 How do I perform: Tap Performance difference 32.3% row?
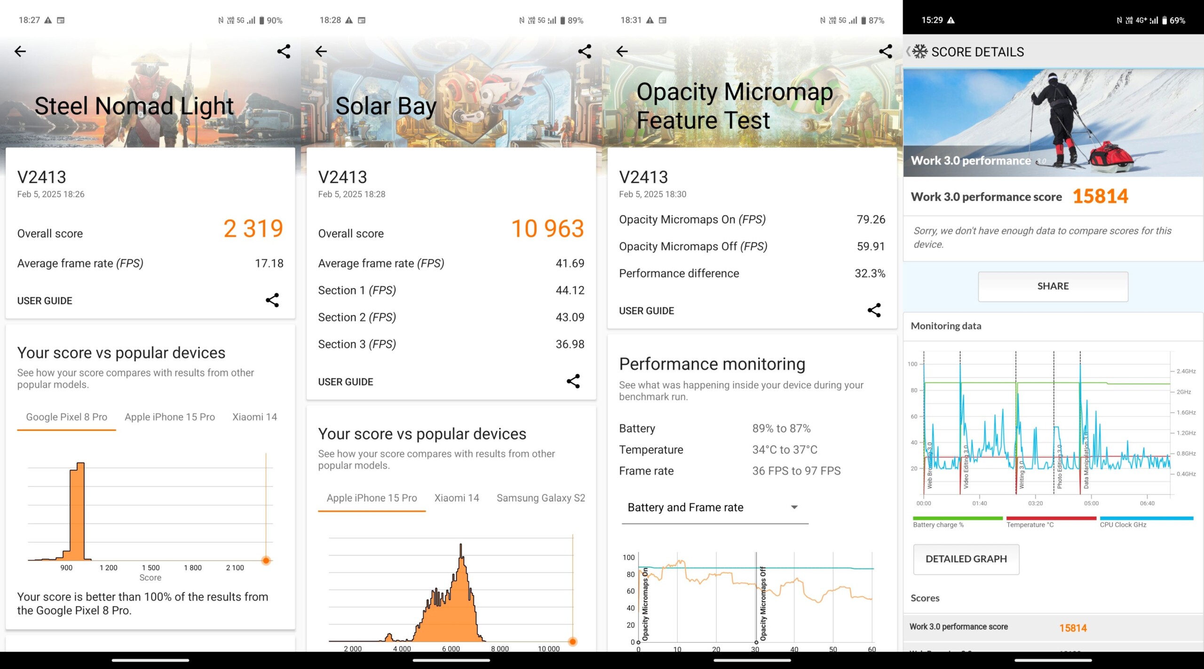pos(752,273)
